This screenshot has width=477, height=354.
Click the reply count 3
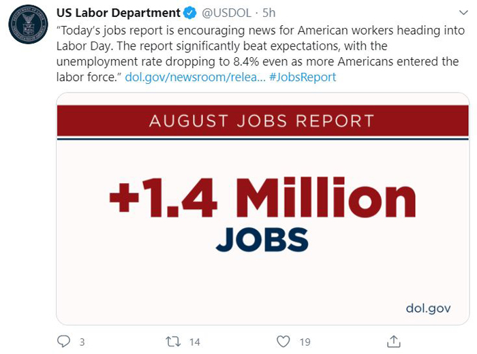[x=82, y=342]
